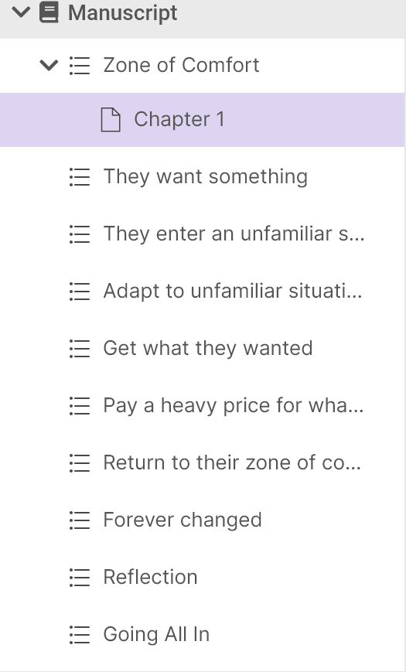Screen dimensions: 406x672
Task: Click the Chapter 1 document icon
Action: tap(111, 120)
